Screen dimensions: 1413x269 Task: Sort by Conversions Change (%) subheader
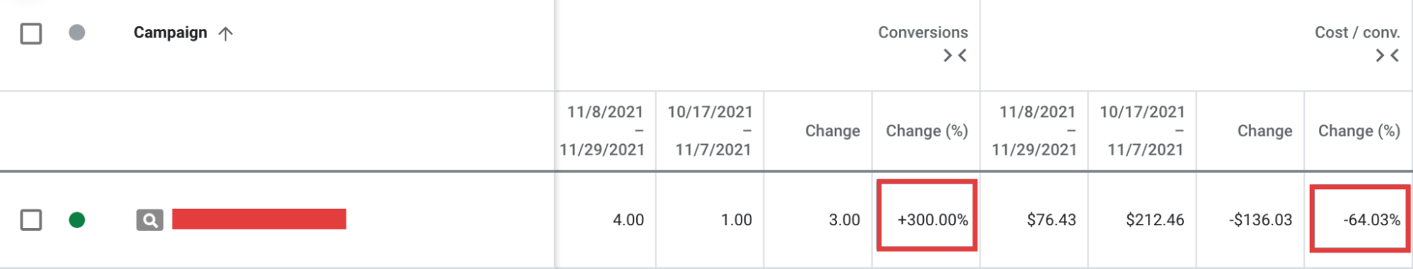point(927,131)
